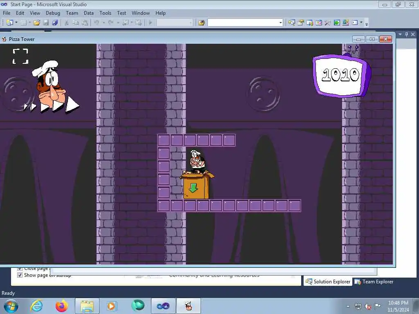Expand the Undo history dropdown arrow
The height and width of the screenshot is (314, 419).
pyautogui.click(x=104, y=23)
